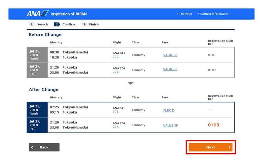Open aircraft type 772 link under ANA243
This screenshot has width=263, height=162.
pyautogui.click(x=115, y=57)
